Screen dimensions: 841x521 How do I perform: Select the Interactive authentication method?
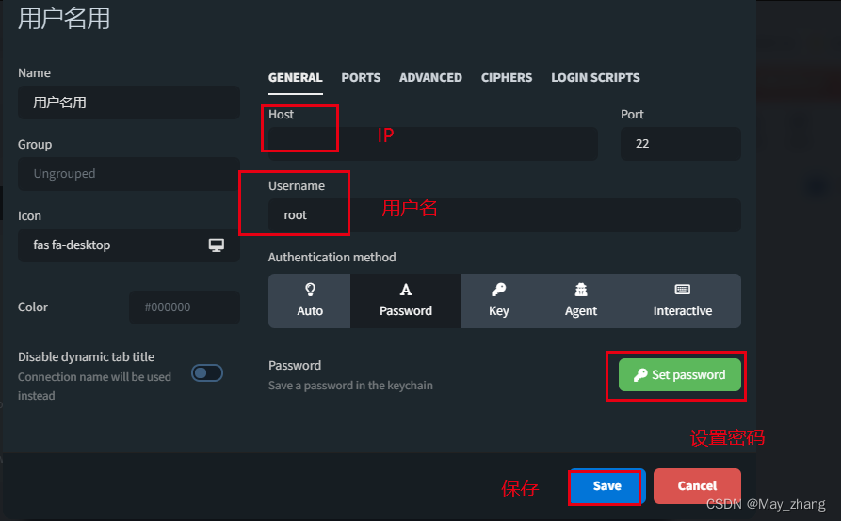(683, 301)
